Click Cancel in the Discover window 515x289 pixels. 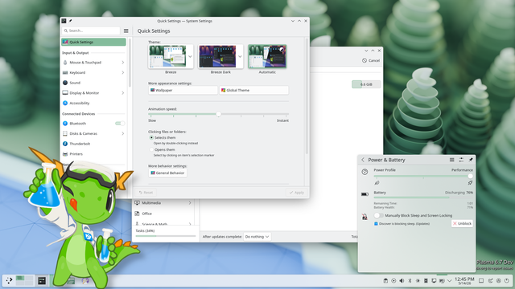click(x=371, y=61)
